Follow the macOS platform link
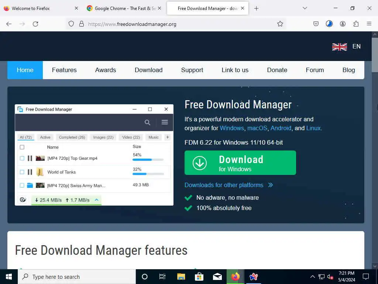 tap(257, 128)
